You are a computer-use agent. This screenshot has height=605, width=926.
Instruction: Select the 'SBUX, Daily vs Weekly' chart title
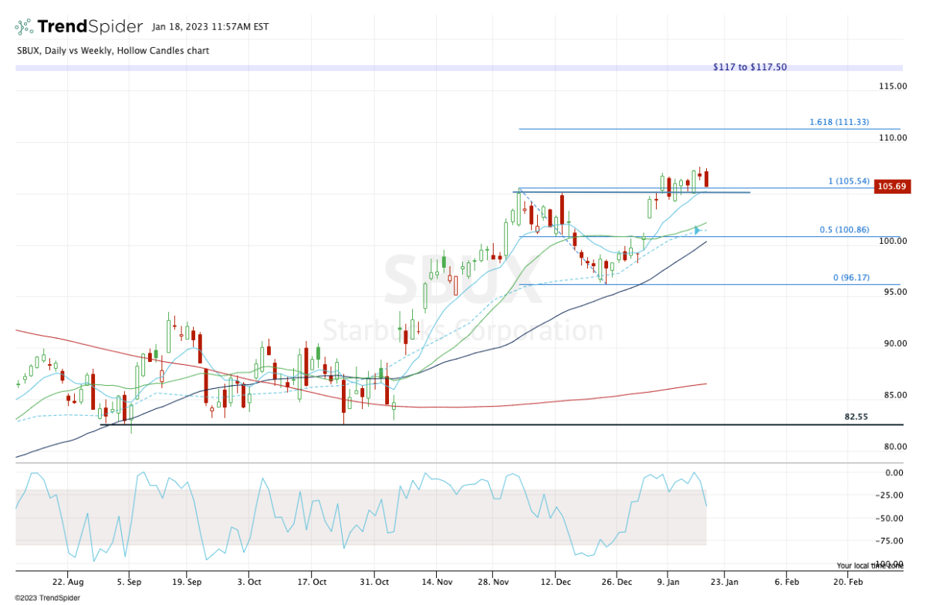tap(112, 50)
